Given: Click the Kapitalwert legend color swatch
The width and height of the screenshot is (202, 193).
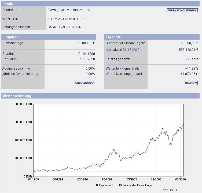Looking at the screenshot, I should [x=97, y=185].
